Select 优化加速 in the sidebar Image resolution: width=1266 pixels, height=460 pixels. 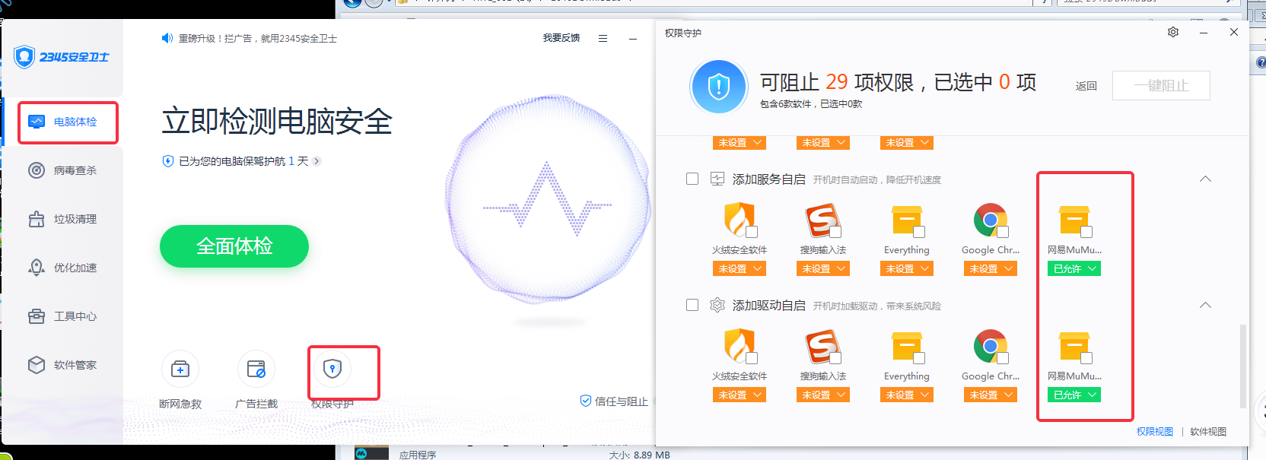62,268
